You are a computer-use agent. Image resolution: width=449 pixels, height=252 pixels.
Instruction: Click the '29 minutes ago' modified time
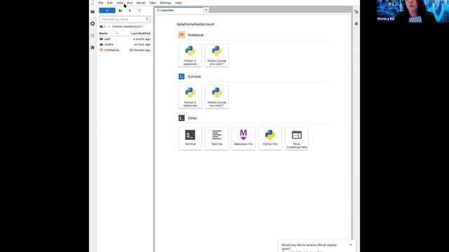point(140,50)
